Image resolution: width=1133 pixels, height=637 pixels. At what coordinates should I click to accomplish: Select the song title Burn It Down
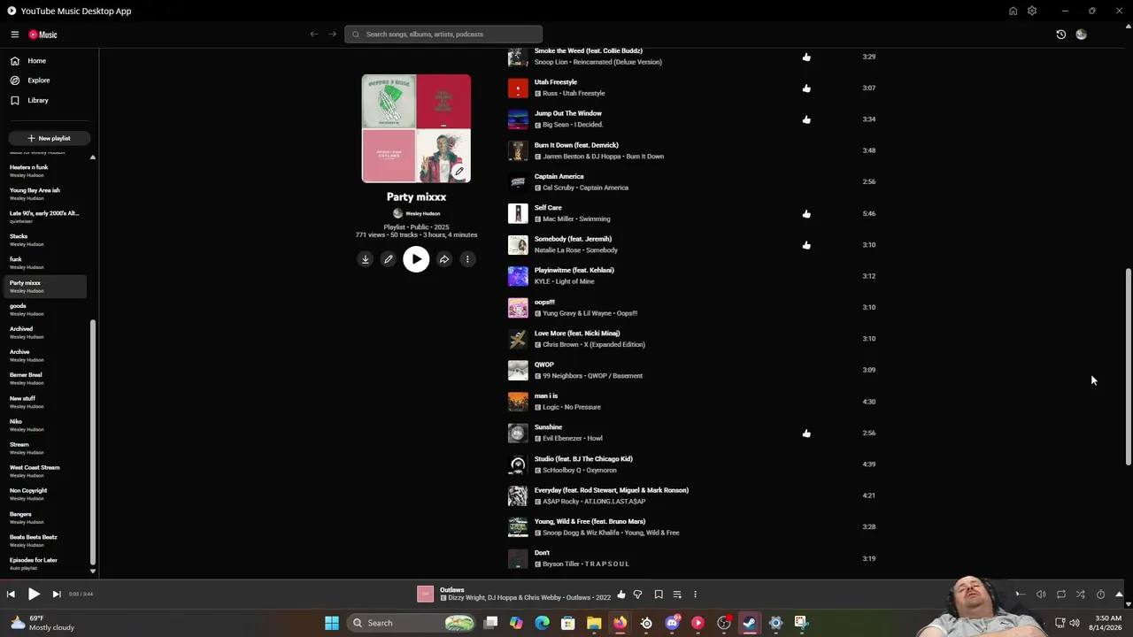pos(576,145)
